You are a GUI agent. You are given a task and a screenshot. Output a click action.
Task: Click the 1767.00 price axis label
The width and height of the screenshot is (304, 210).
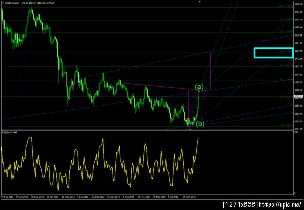pyautogui.click(x=298, y=12)
